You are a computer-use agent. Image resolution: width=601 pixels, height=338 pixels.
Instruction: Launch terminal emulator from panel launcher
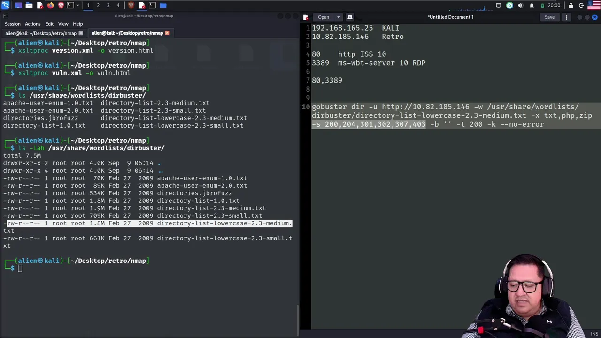coord(70,5)
